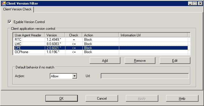Image resolution: width=204 pixels, height=106 pixels.
Task: Click the Client Version Filter title bar icon
Action: 4,3
